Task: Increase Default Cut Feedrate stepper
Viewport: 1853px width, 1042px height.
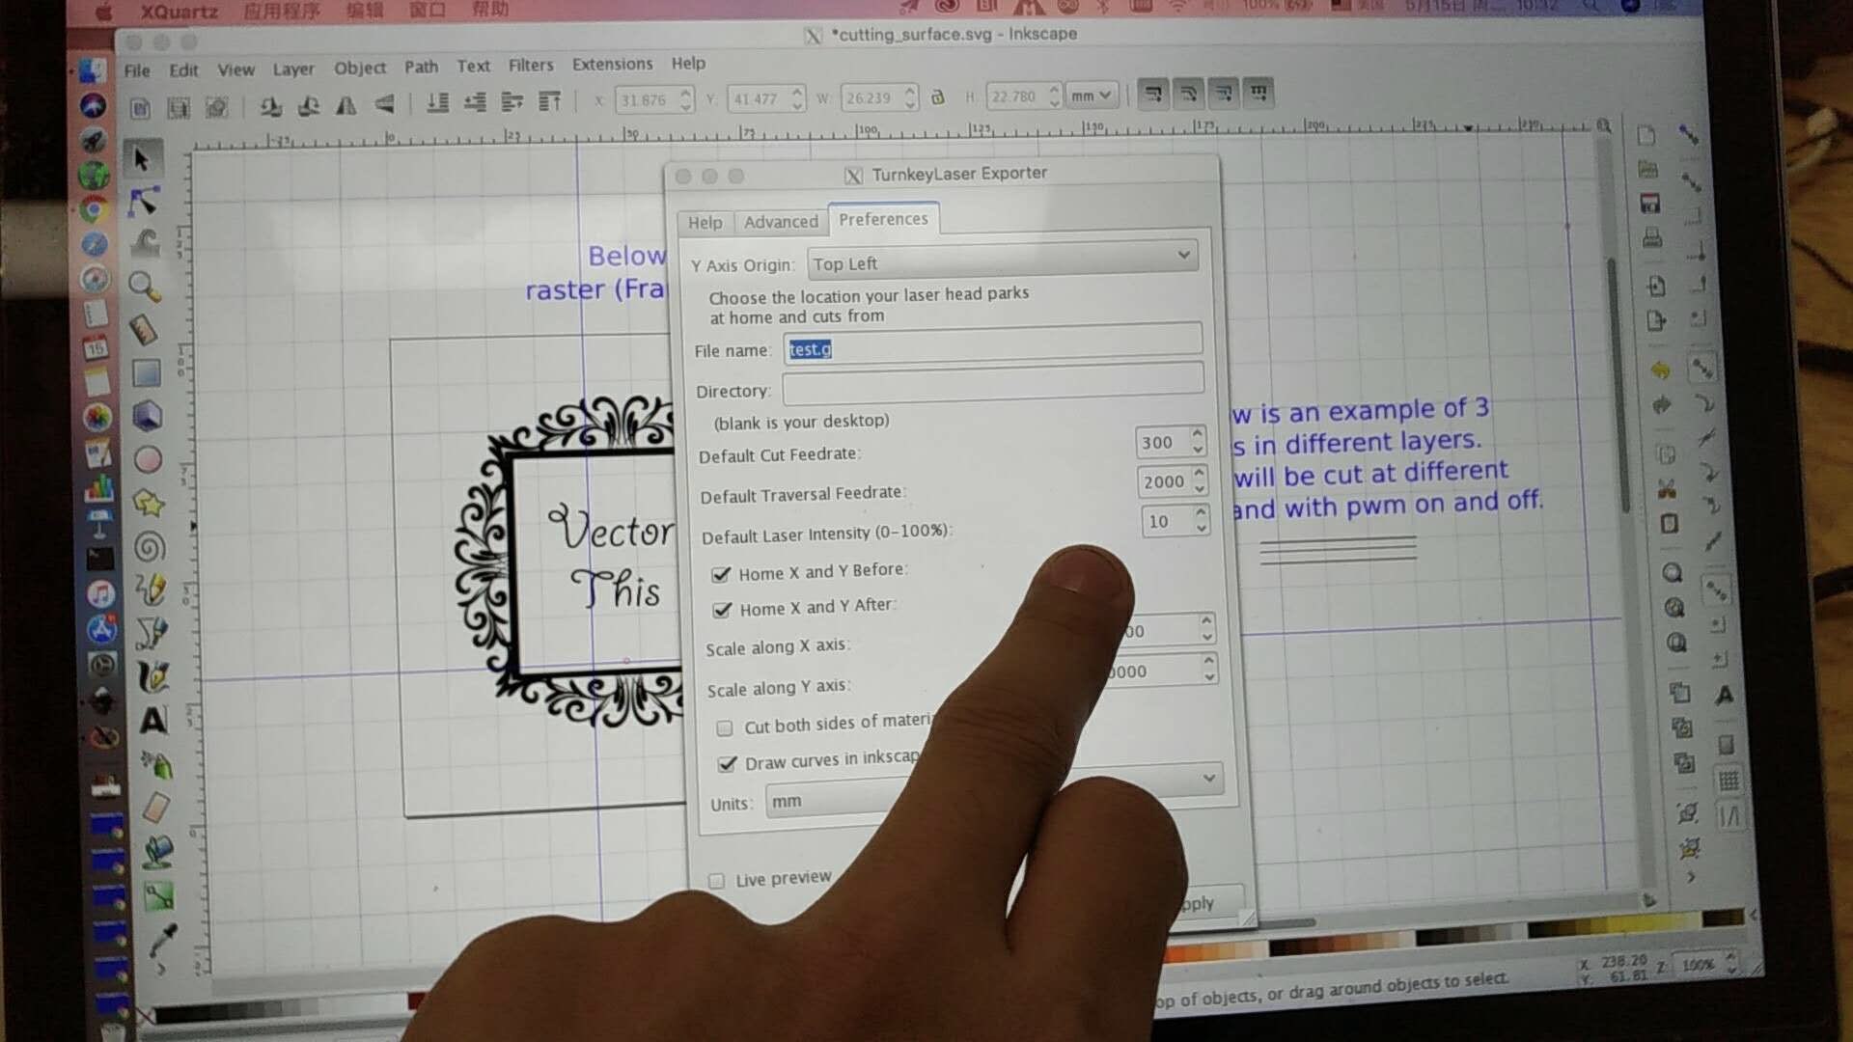Action: click(x=1198, y=433)
